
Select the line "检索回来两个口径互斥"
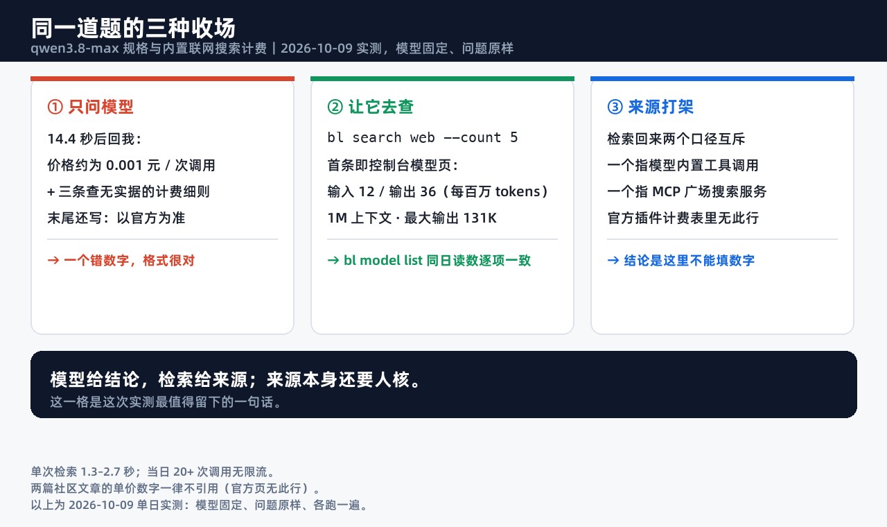(676, 139)
